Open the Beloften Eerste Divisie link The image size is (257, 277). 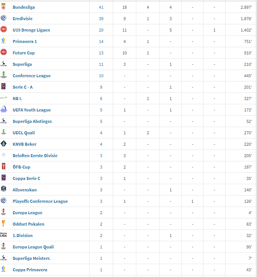tap(35, 156)
